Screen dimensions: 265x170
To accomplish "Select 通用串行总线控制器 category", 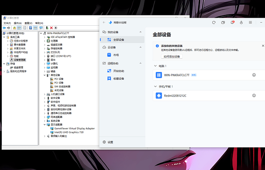I will pos(59,113).
